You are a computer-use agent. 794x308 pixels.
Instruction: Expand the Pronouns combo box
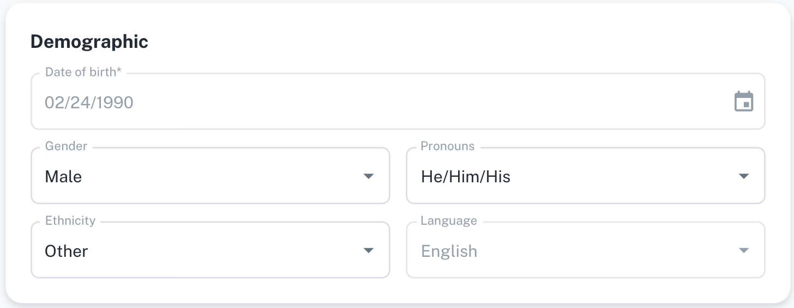(x=585, y=176)
